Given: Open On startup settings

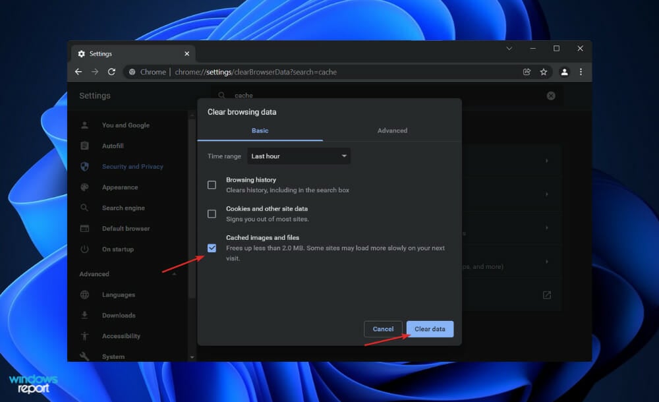Looking at the screenshot, I should coord(118,249).
